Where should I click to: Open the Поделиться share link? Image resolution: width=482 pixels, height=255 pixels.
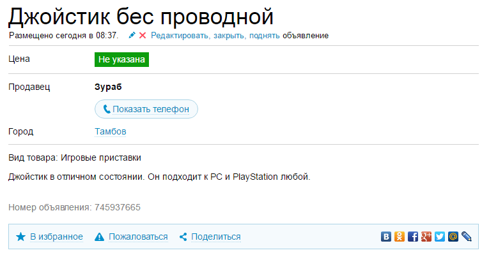216,237
